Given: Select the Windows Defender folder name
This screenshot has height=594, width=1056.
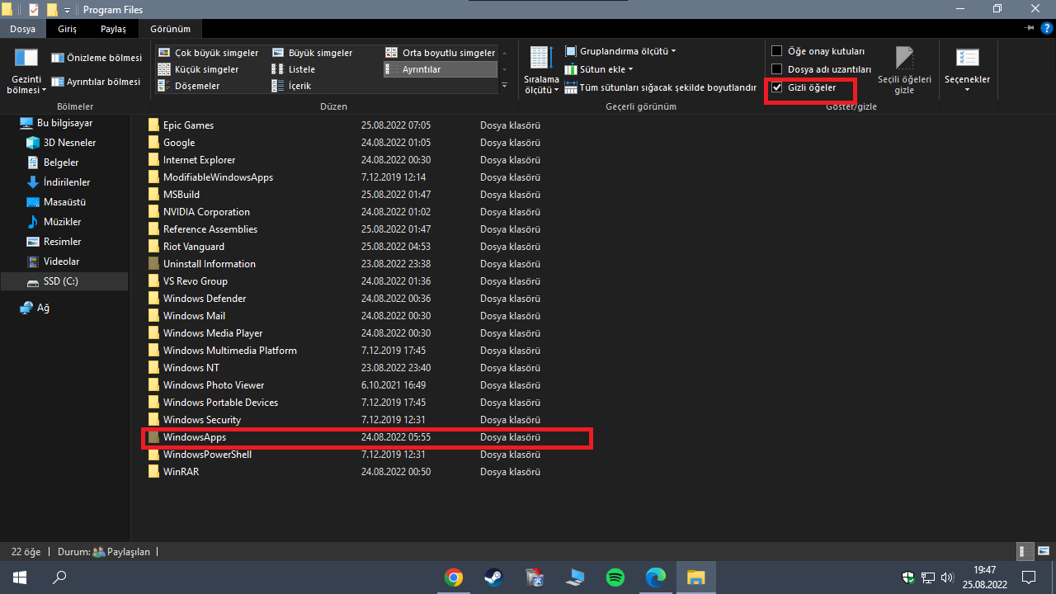Looking at the screenshot, I should point(205,299).
